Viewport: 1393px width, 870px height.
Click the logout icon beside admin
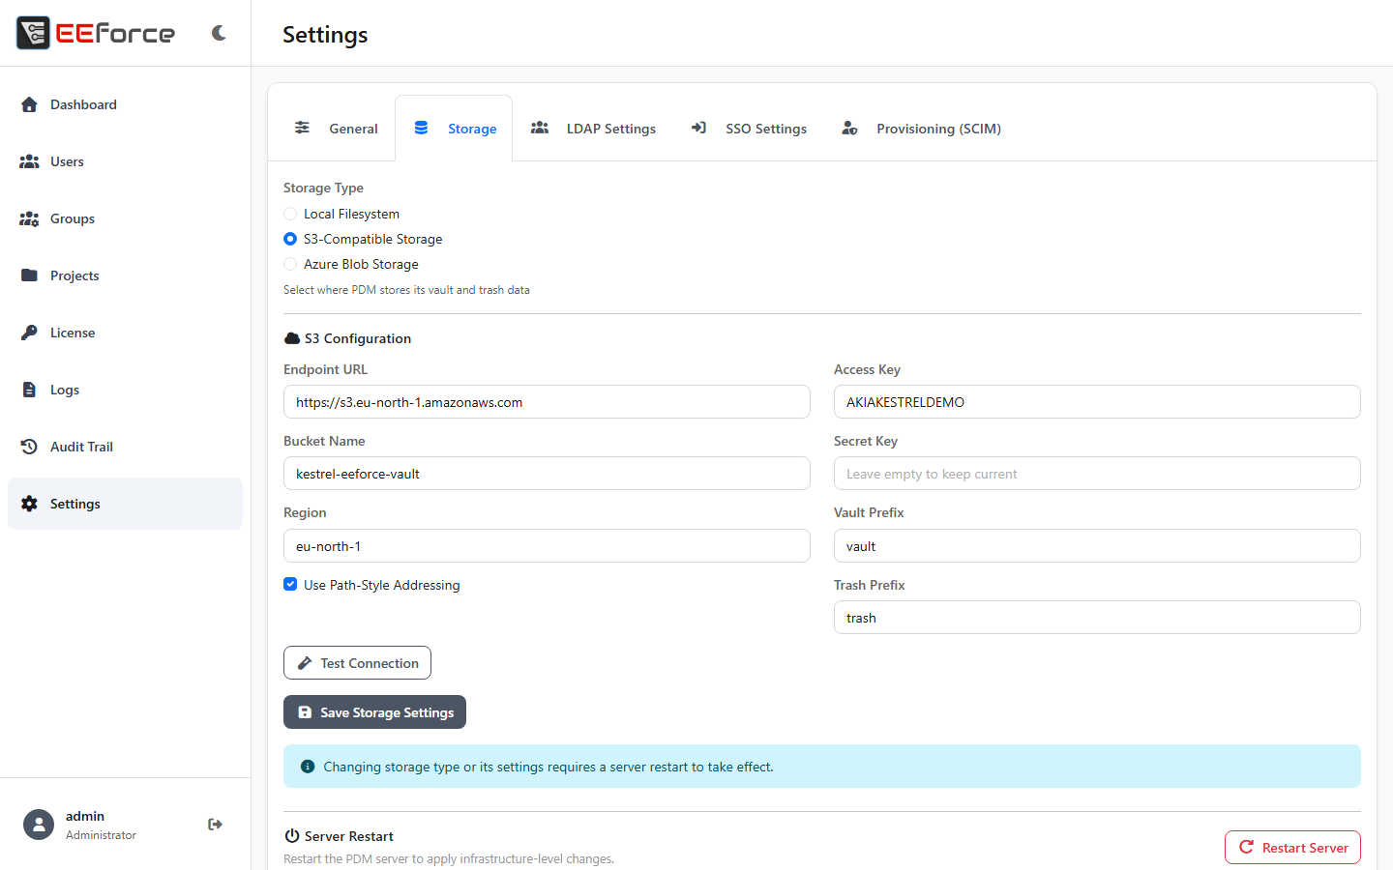tap(215, 825)
